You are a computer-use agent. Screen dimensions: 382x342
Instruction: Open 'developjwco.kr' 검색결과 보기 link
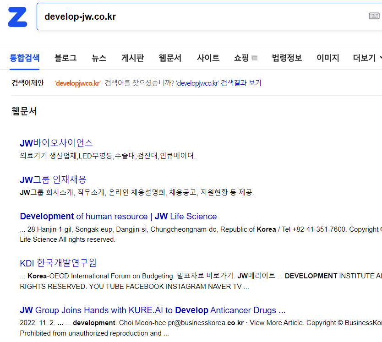tap(218, 83)
